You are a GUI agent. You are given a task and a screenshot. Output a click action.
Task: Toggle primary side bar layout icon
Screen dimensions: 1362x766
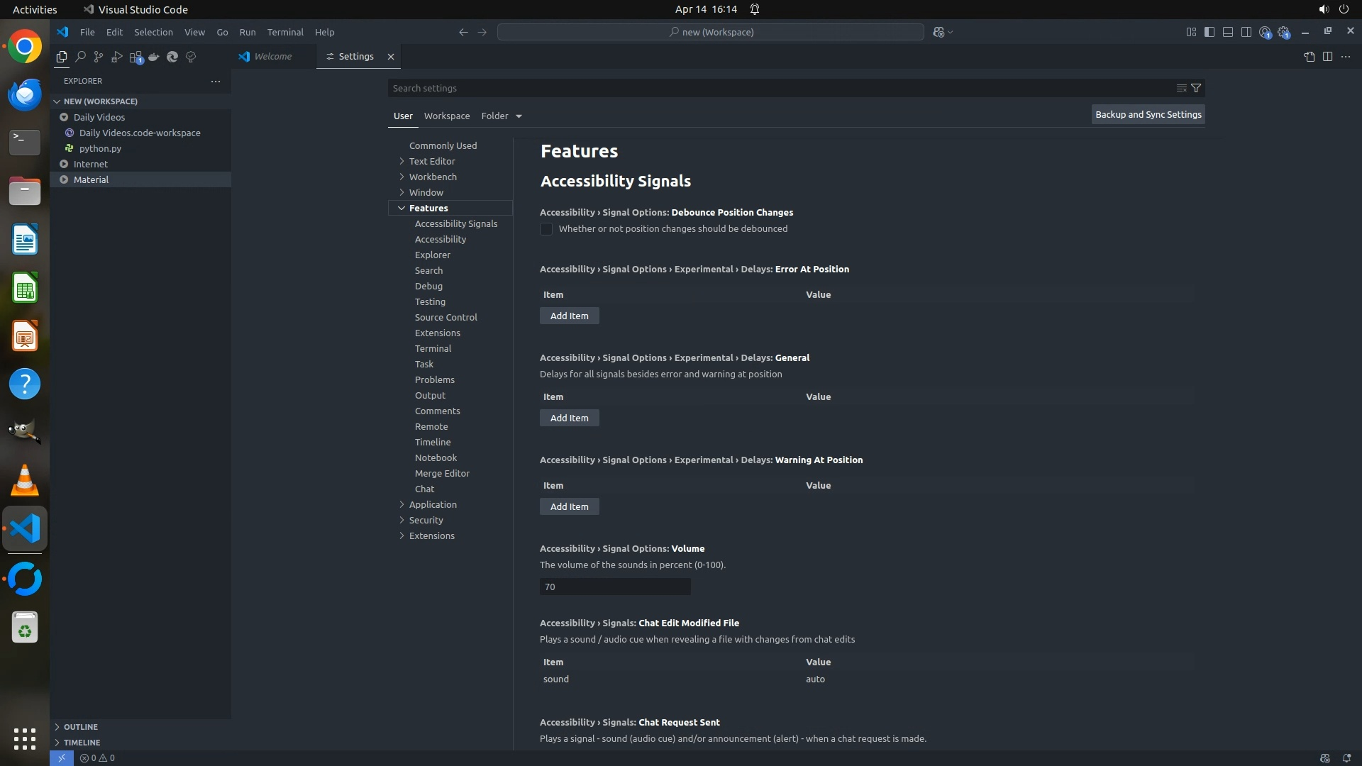tap(1209, 32)
